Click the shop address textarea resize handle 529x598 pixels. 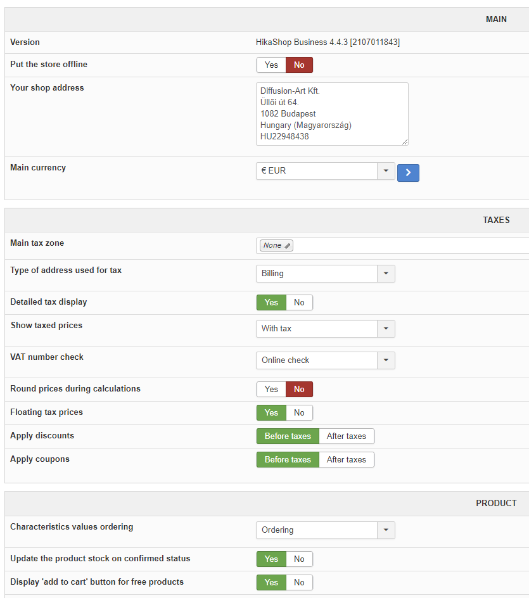[x=405, y=142]
